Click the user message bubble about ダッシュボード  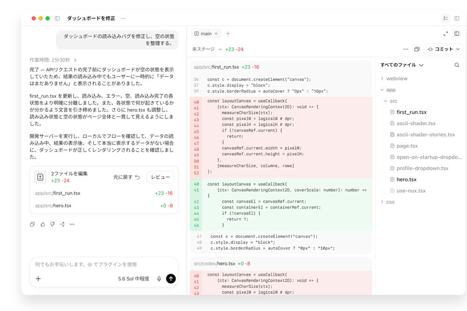117,40
